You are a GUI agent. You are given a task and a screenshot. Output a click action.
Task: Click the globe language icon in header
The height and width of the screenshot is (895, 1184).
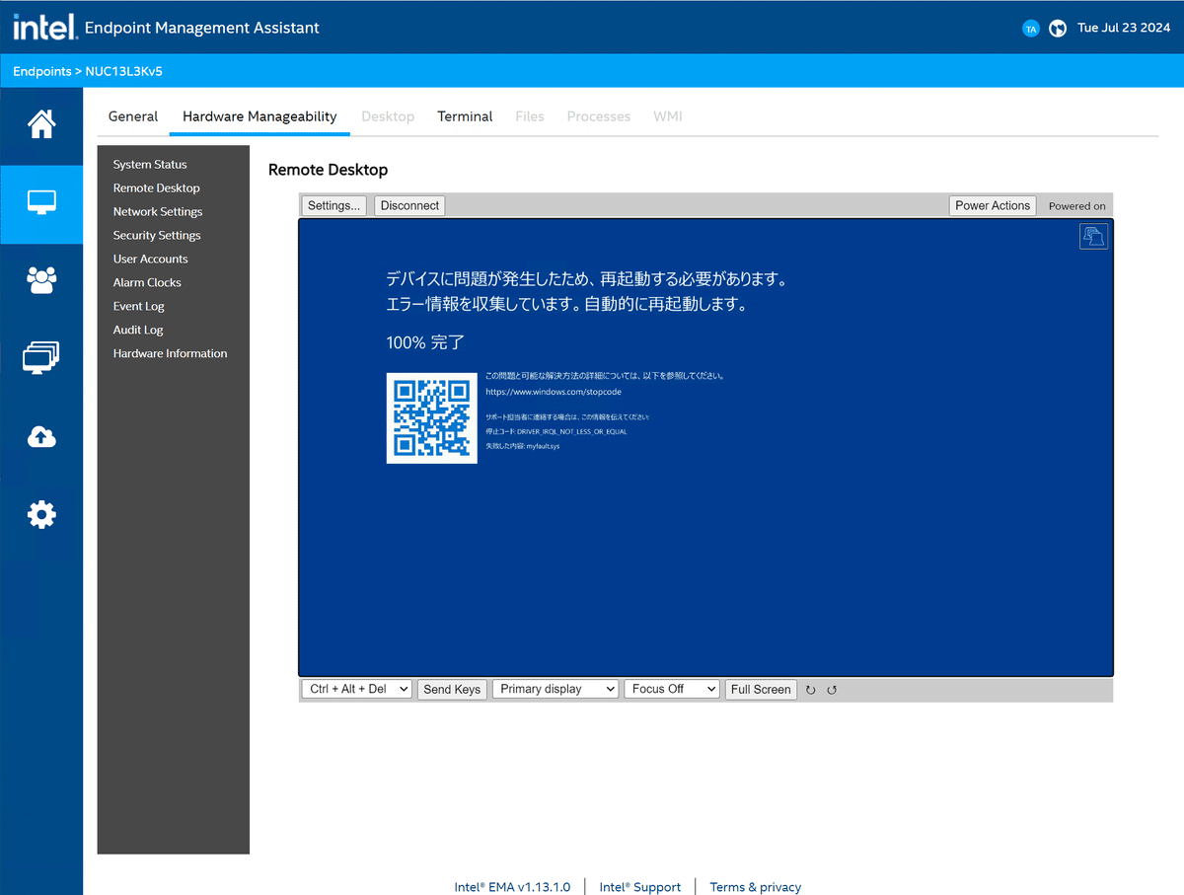click(1058, 29)
